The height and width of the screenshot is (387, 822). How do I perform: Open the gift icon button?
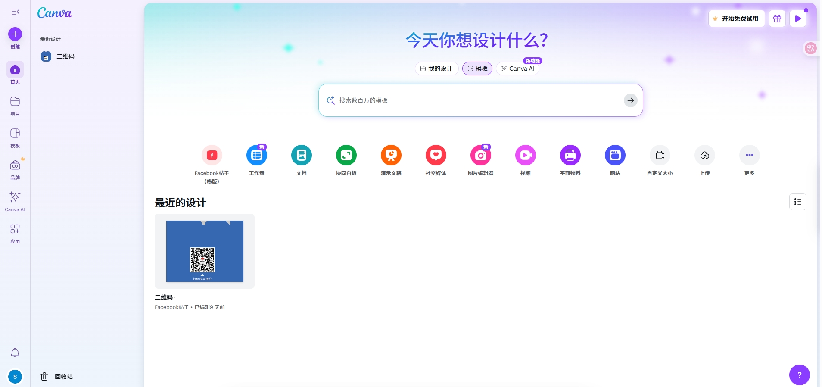pos(777,19)
